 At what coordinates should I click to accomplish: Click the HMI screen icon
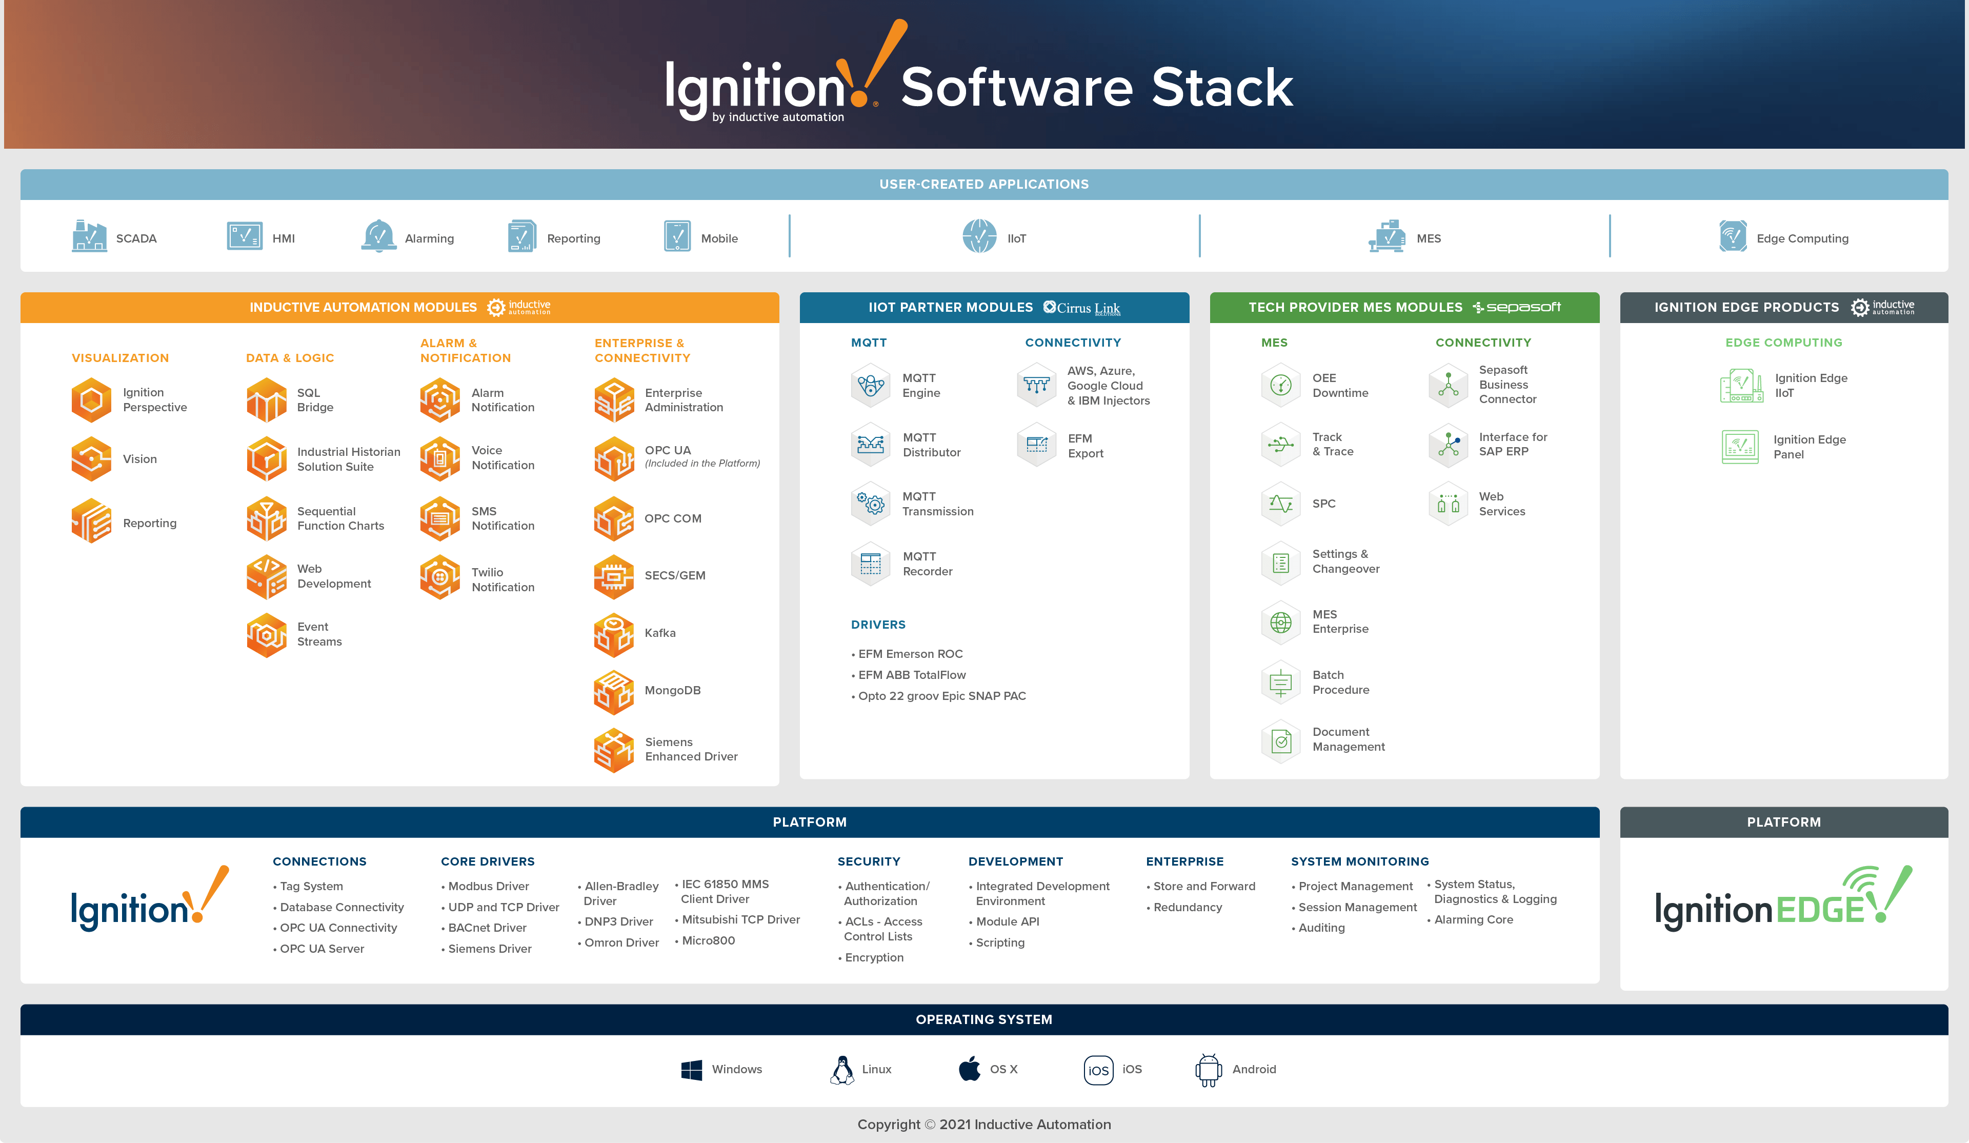coord(245,236)
